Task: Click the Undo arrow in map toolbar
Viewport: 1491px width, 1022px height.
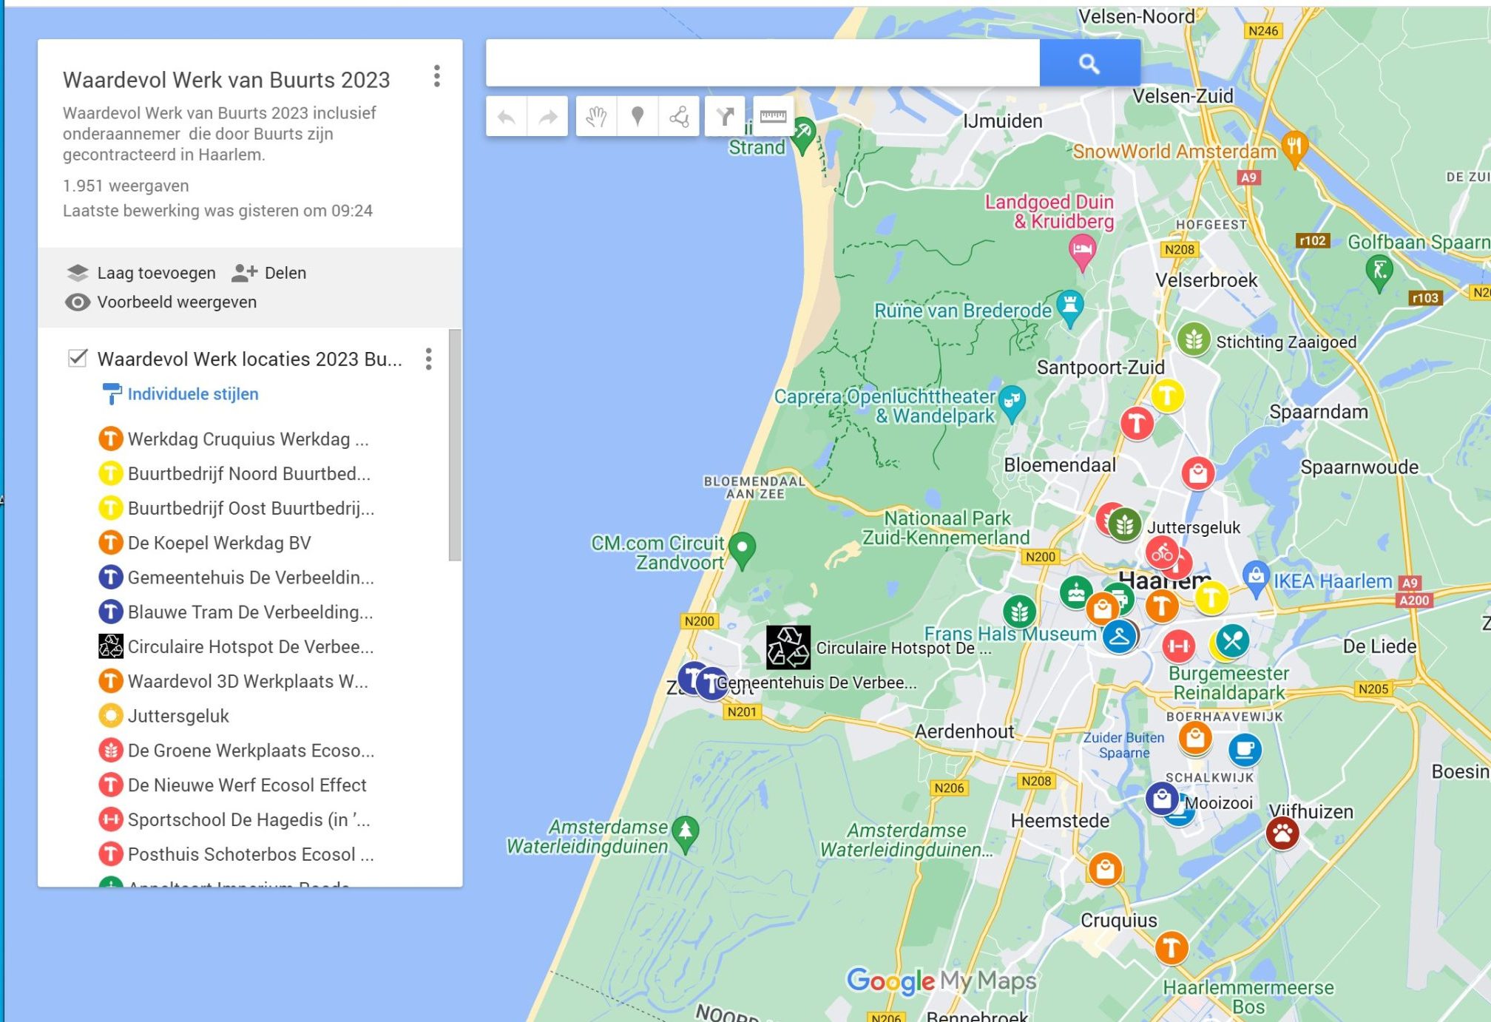Action: (x=507, y=117)
